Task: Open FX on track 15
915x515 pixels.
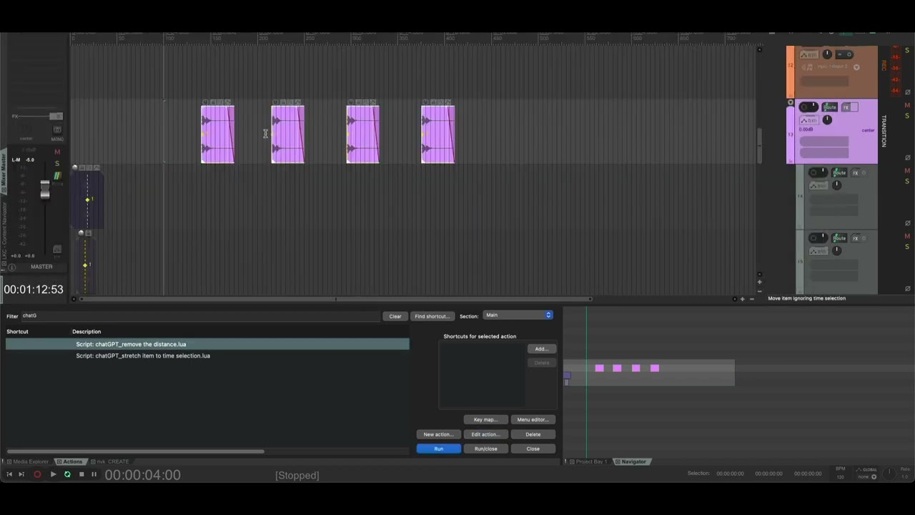Action: (x=856, y=237)
